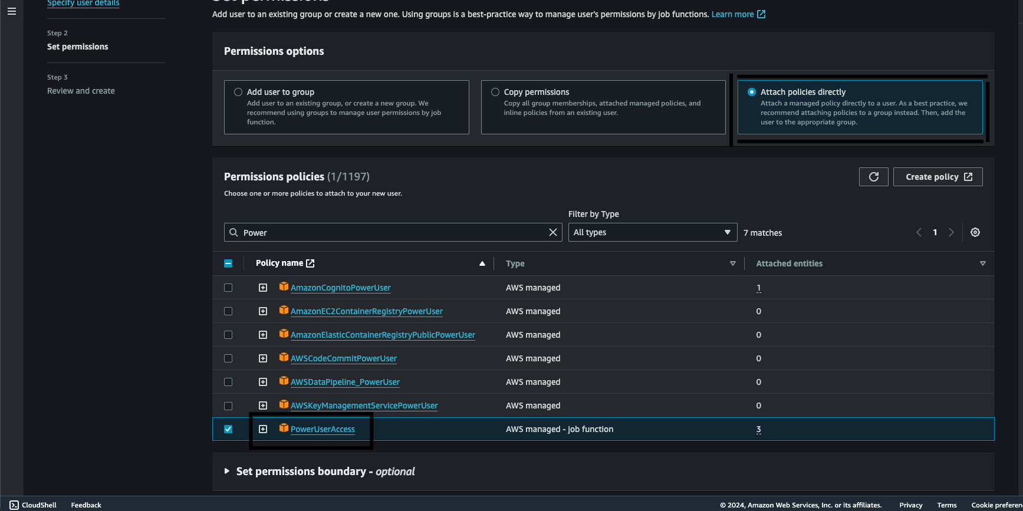The image size is (1023, 511).
Task: Click the Policy name column header
Action: 279,263
